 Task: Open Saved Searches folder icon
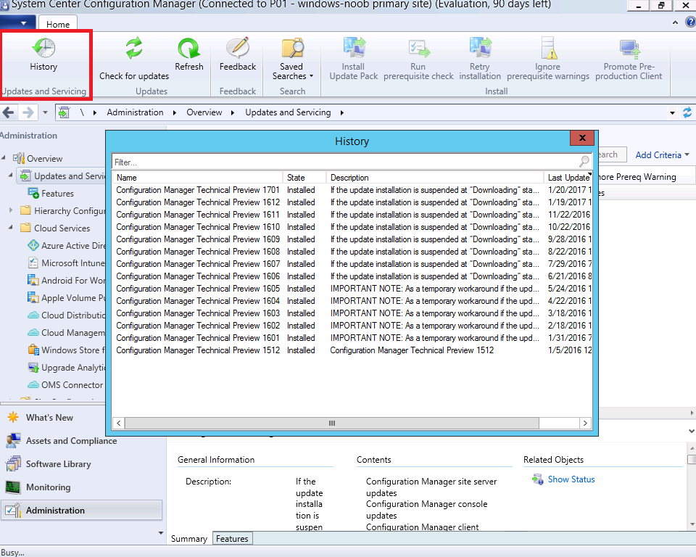pos(292,48)
